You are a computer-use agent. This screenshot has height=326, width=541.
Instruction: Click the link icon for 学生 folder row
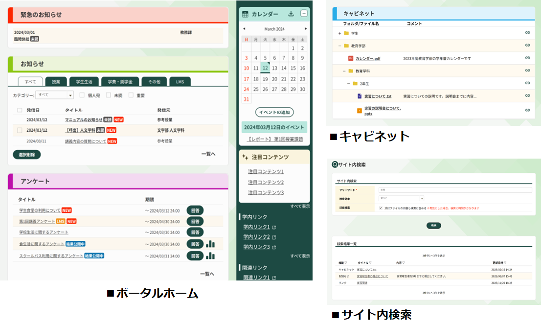click(x=527, y=33)
